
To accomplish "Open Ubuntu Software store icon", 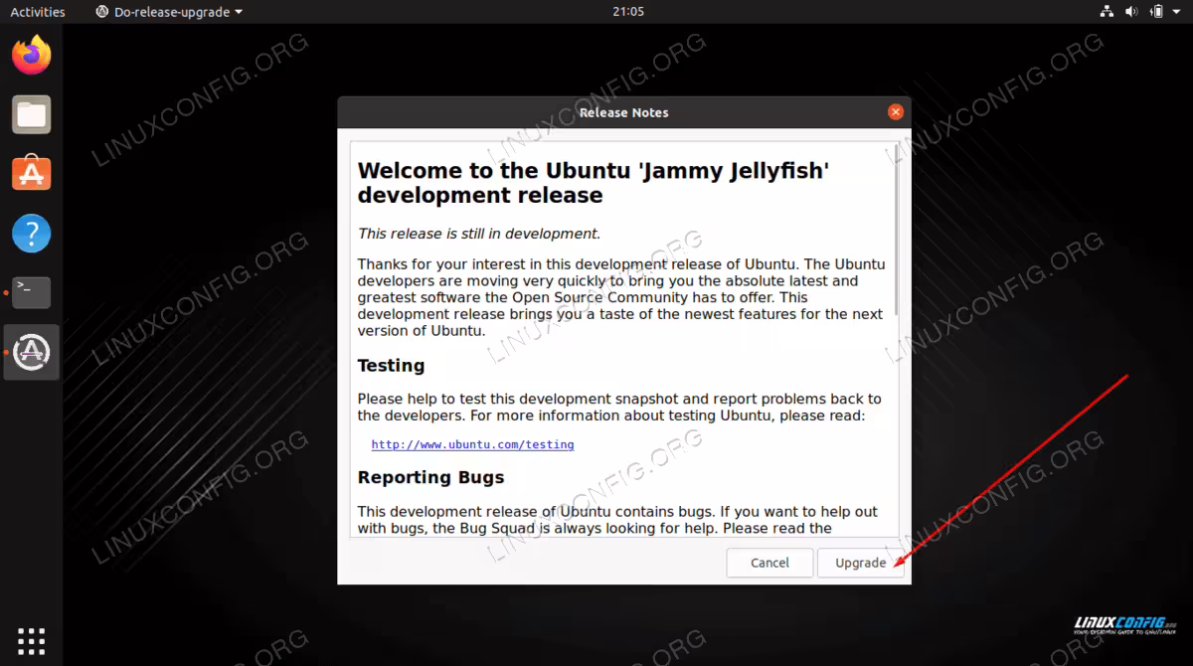I will coord(32,174).
